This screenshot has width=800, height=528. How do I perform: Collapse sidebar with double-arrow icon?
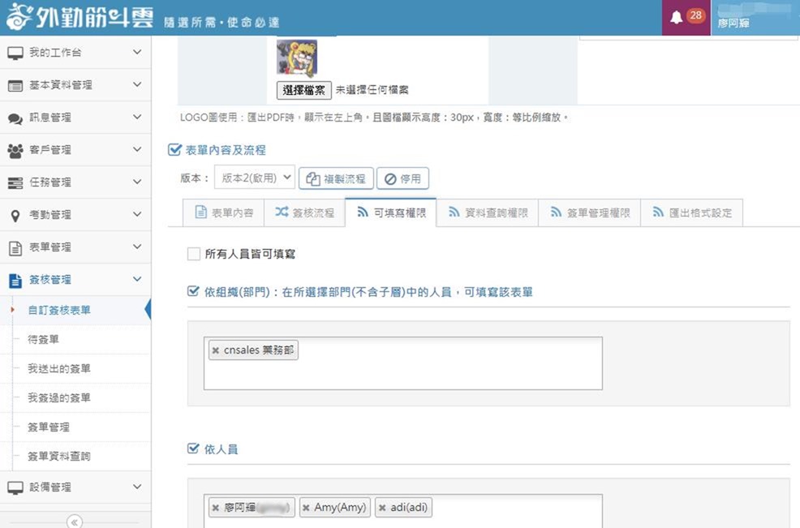[x=75, y=522]
